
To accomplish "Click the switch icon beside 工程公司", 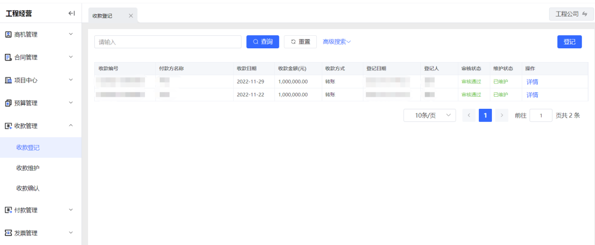I will 585,14.
